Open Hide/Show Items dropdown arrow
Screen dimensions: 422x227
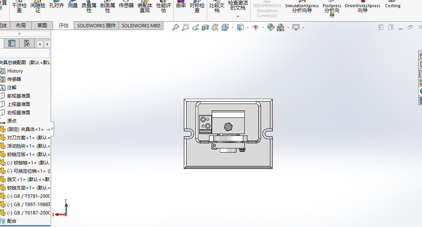pyautogui.click(x=263, y=28)
